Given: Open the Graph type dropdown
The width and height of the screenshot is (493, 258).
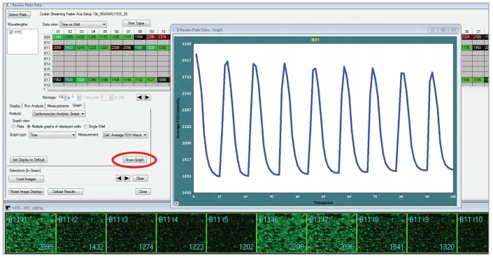Looking at the screenshot, I should click(x=52, y=135).
